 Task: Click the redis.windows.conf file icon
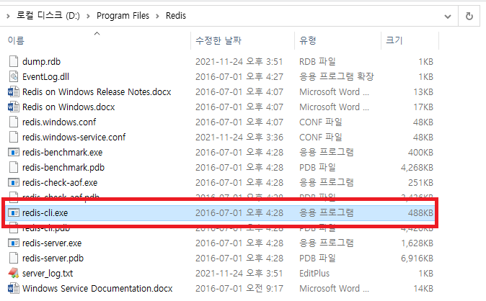click(x=13, y=122)
